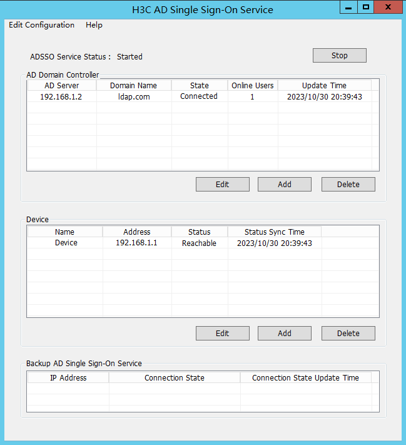Select the ldap.com domain name cell
The image size is (406, 445).
click(x=134, y=97)
